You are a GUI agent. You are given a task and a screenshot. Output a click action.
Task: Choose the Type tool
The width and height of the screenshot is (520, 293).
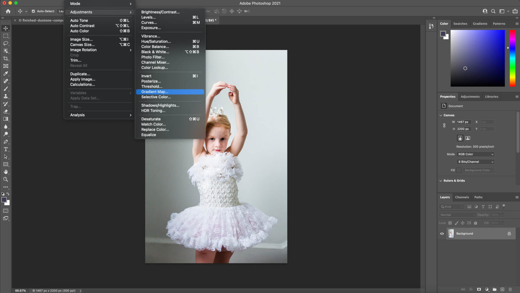point(6,149)
